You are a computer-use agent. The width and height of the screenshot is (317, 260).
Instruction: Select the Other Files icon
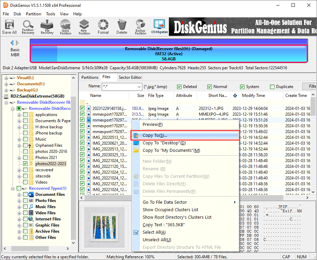[x=31, y=237]
